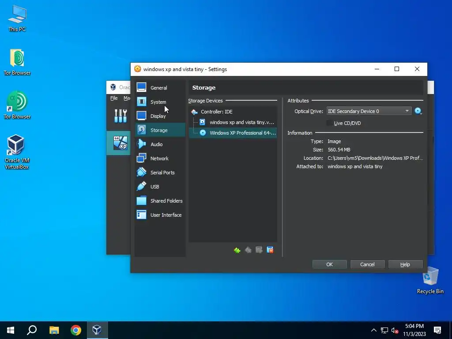Click the Attached to value text
452x339 pixels.
coord(355,166)
